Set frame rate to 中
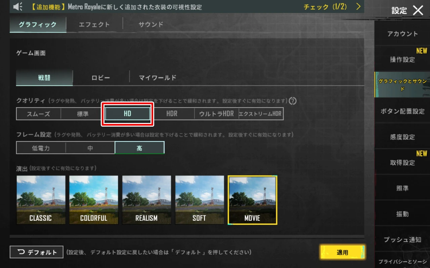Viewport: 430px width, 268px height. click(90, 148)
